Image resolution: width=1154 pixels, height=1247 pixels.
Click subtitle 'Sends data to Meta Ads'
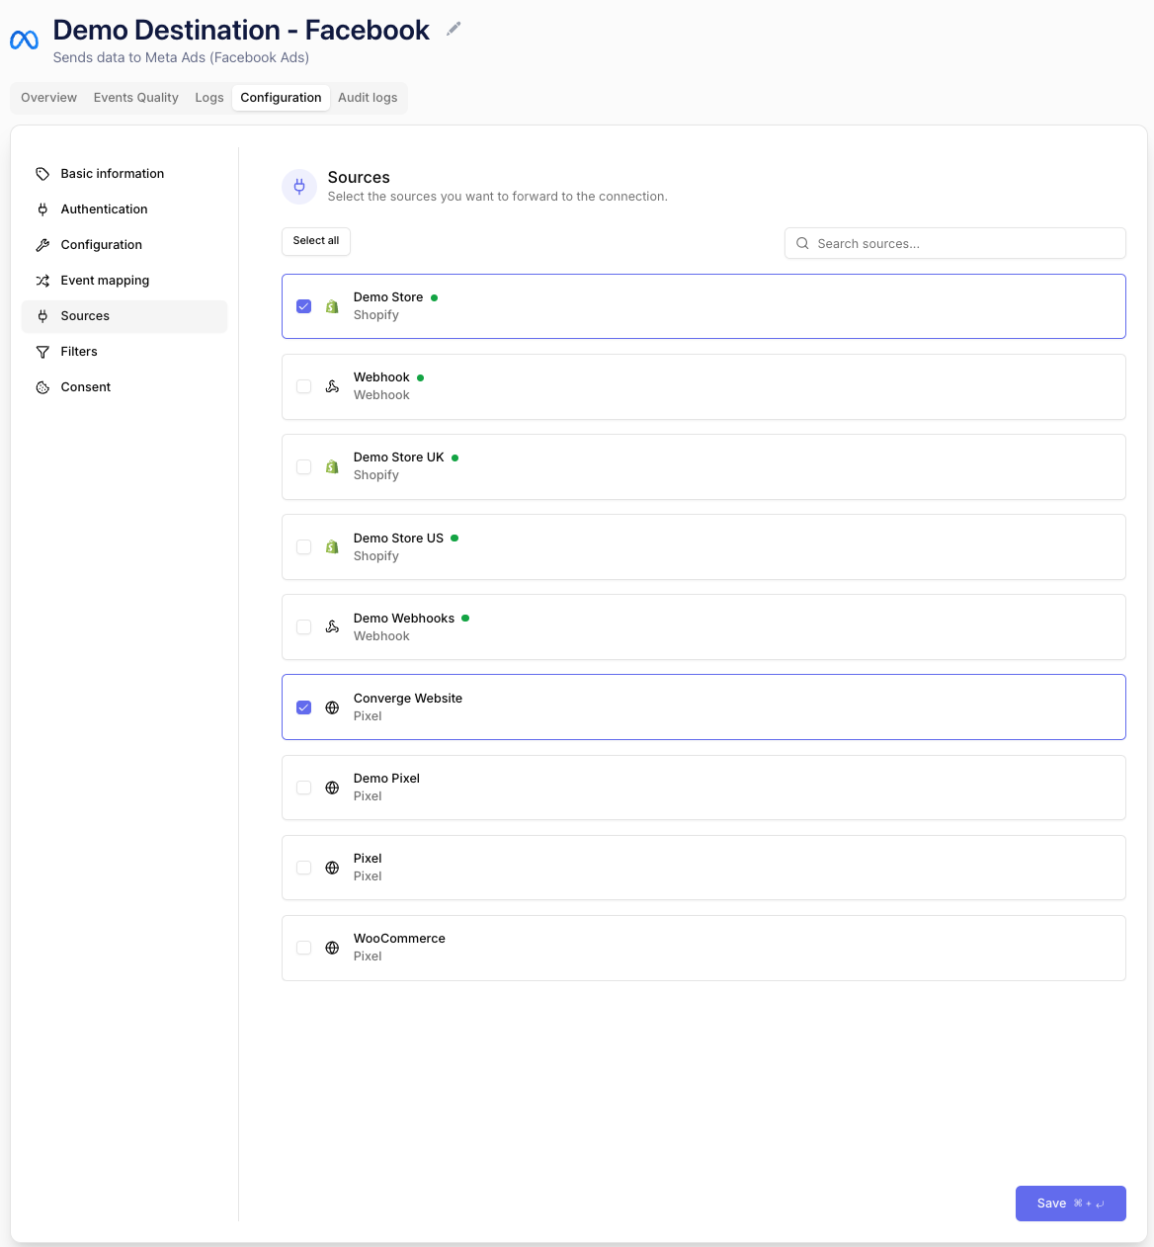(x=181, y=57)
